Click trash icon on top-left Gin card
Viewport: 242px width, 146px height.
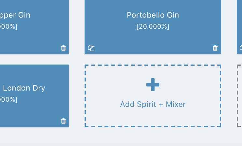point(63,48)
